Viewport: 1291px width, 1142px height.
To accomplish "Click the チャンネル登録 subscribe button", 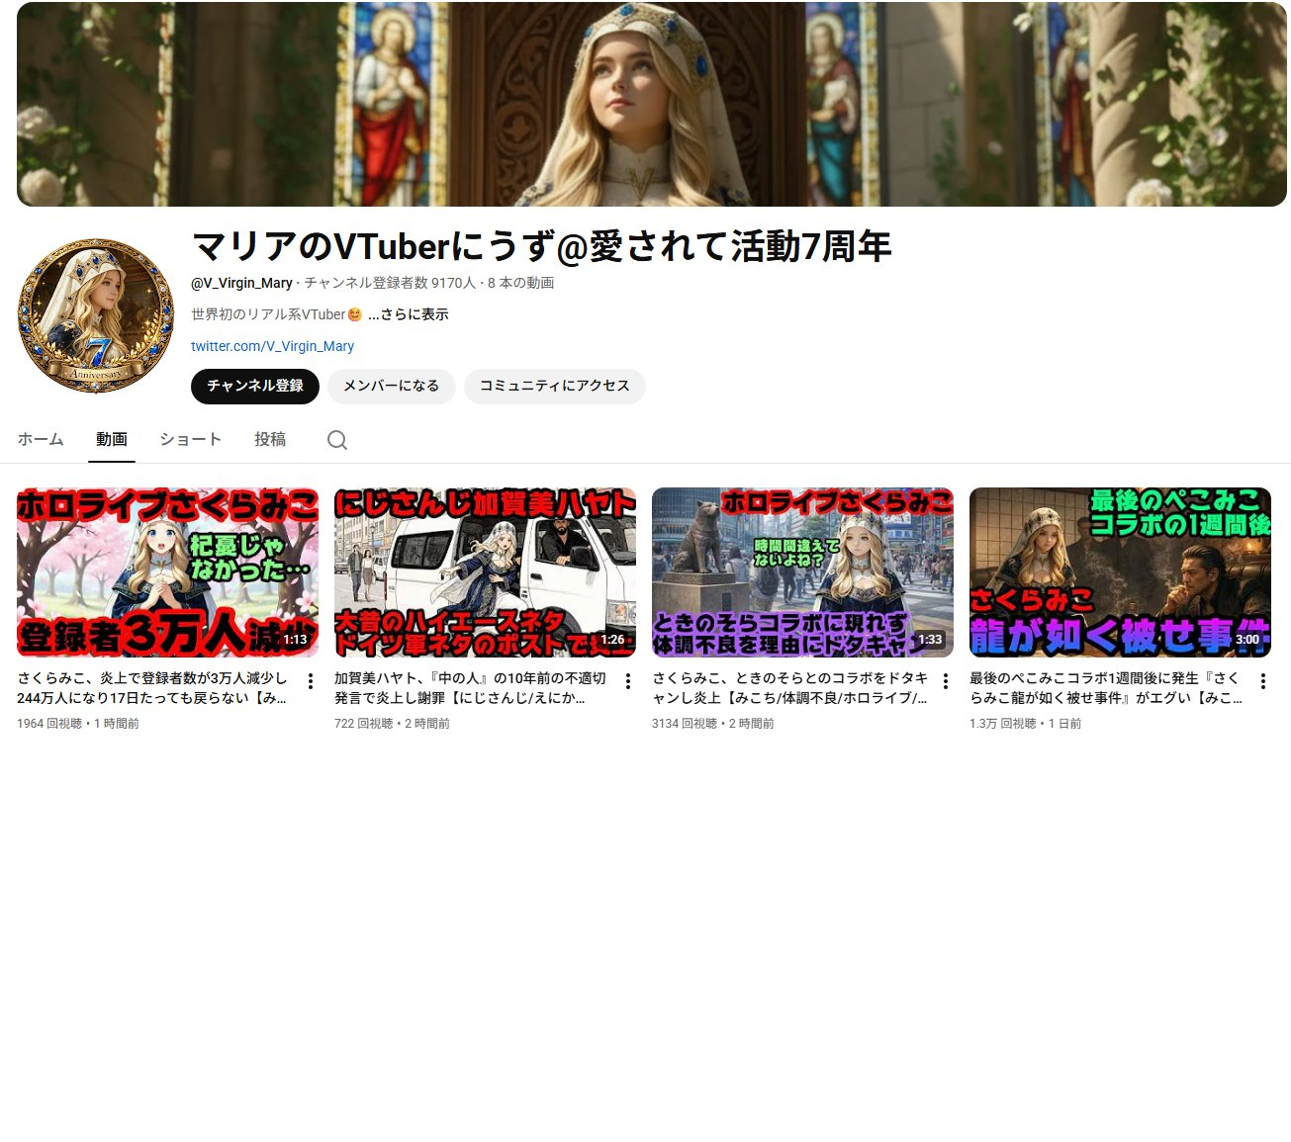I will [x=255, y=386].
